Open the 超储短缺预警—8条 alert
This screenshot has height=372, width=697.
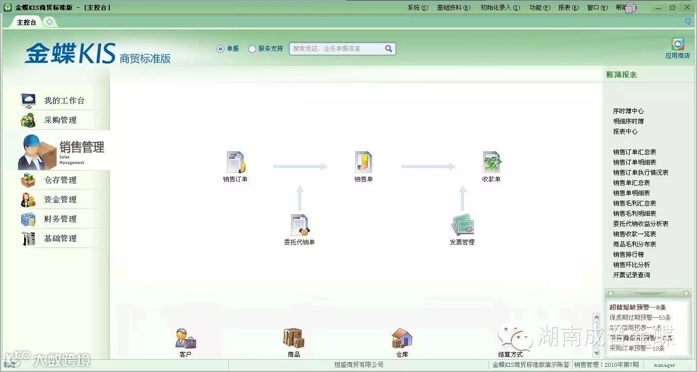coord(637,307)
